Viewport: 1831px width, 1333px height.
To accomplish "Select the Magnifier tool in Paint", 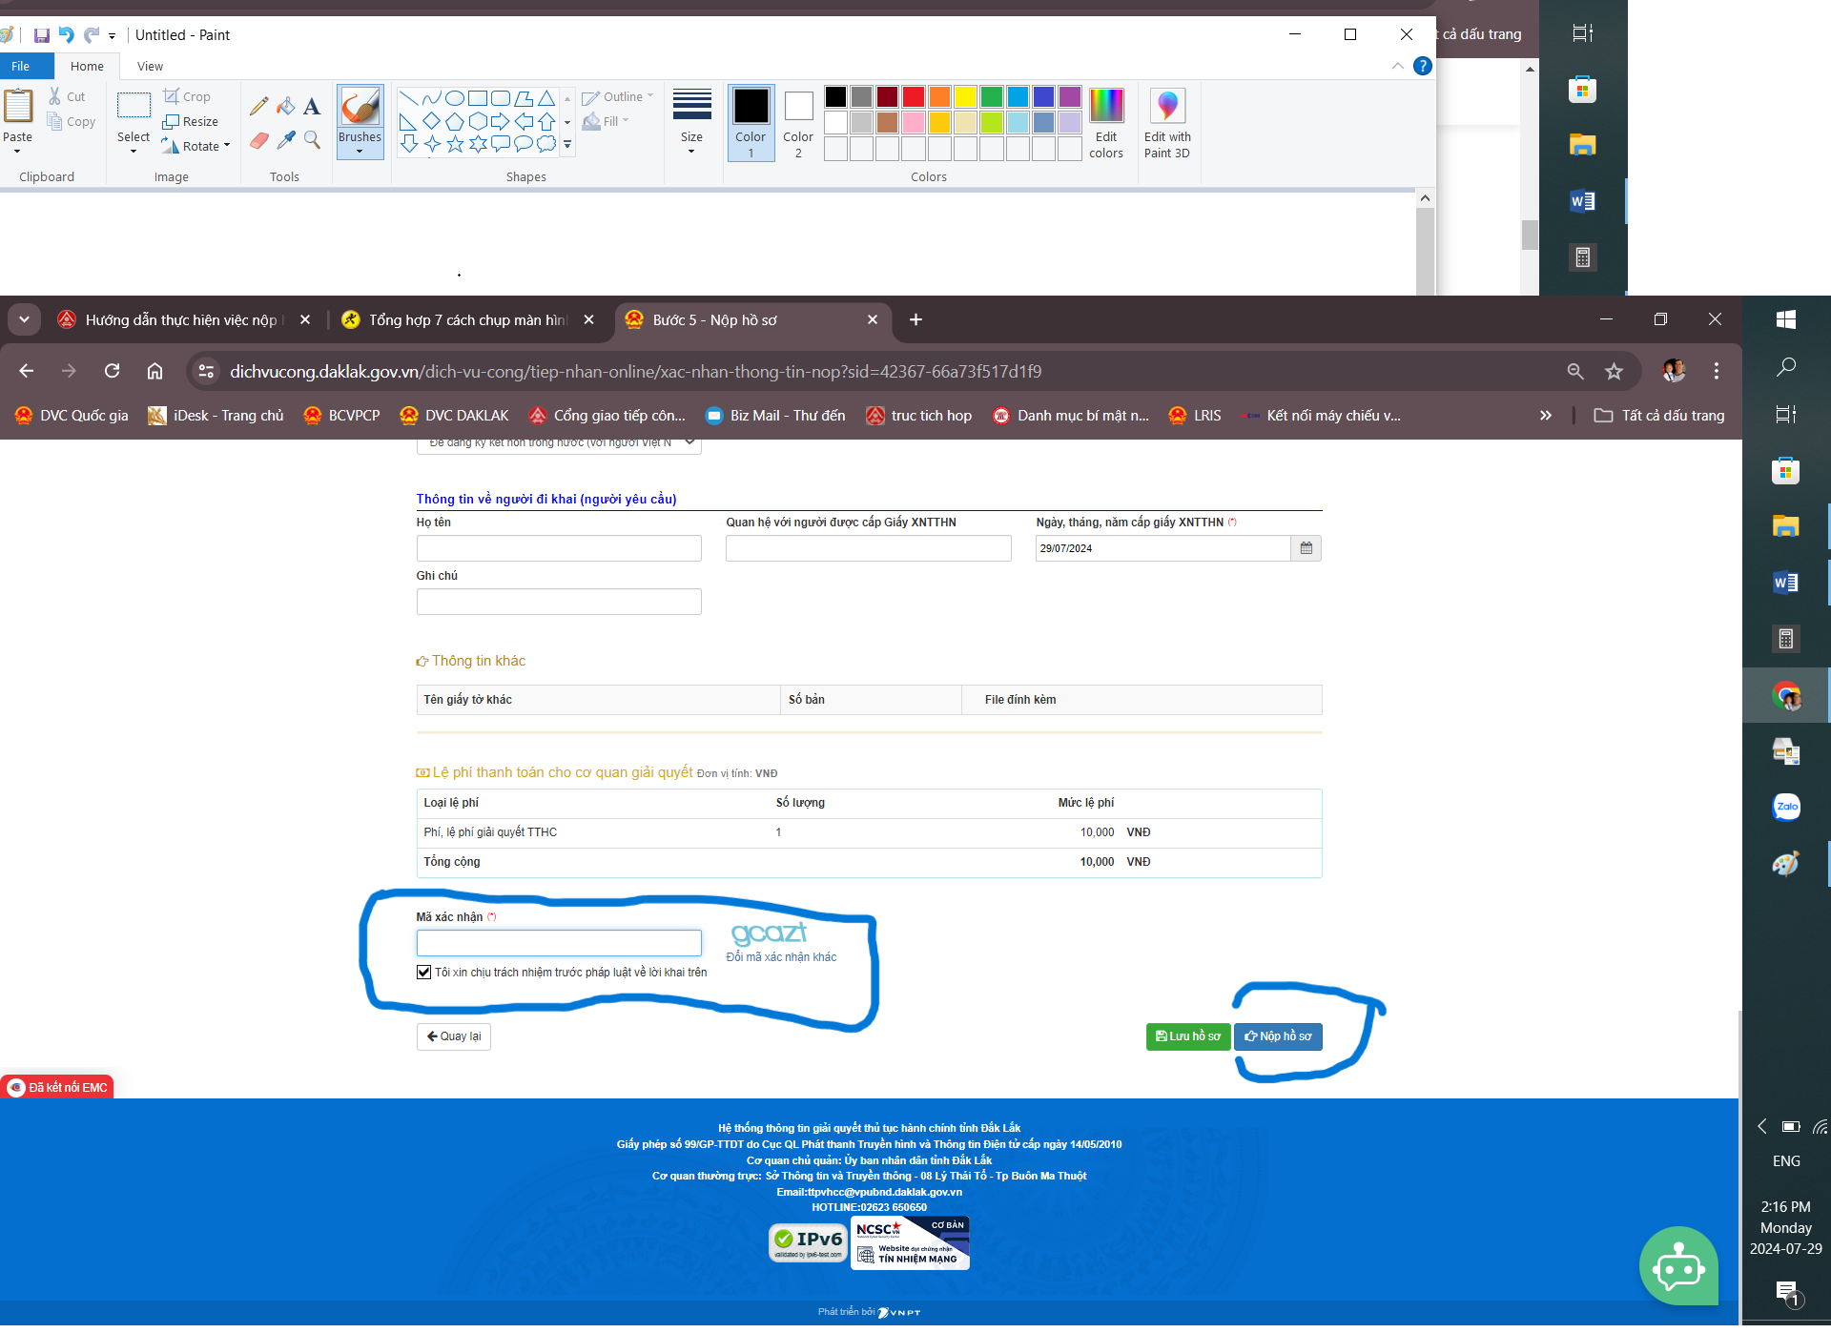I will click(x=312, y=140).
